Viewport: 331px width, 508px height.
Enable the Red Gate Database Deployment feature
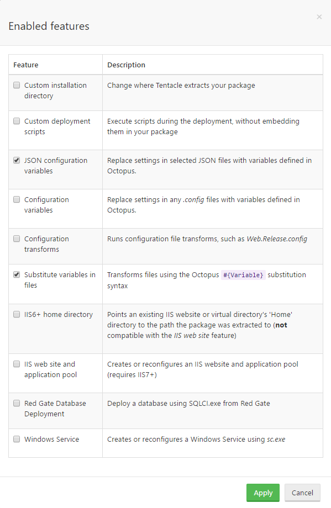17,403
